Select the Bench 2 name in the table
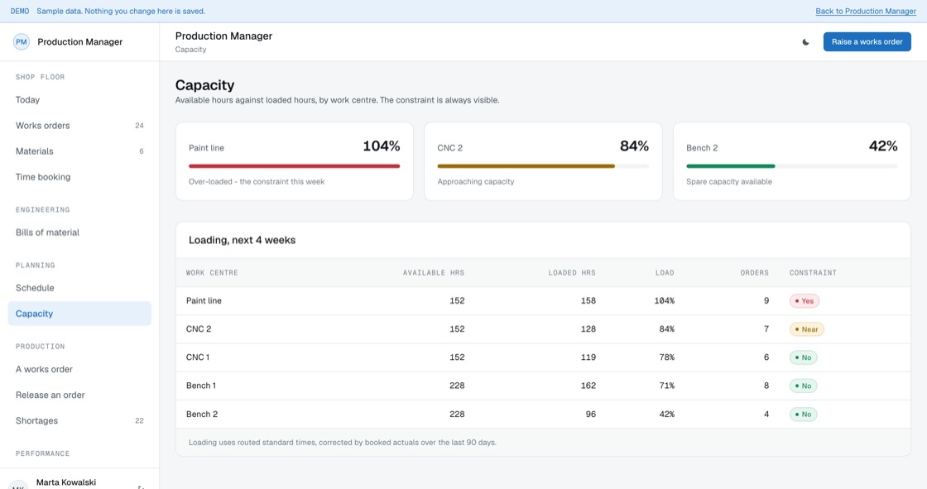Viewport: 927px width, 489px height. pos(202,415)
